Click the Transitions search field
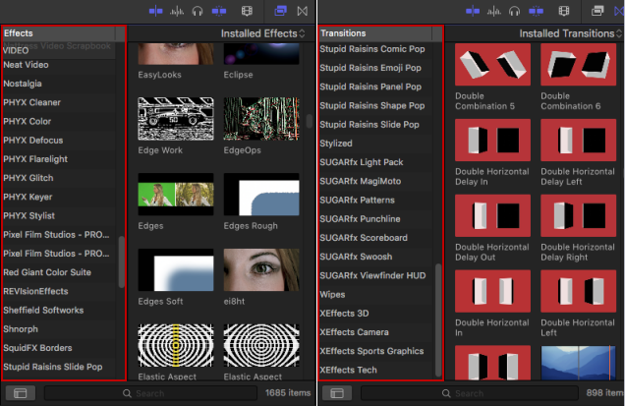 [x=470, y=393]
